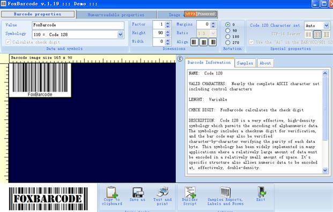Switch to the Samples tab
Screen dimensions: 333x212
coord(245,63)
